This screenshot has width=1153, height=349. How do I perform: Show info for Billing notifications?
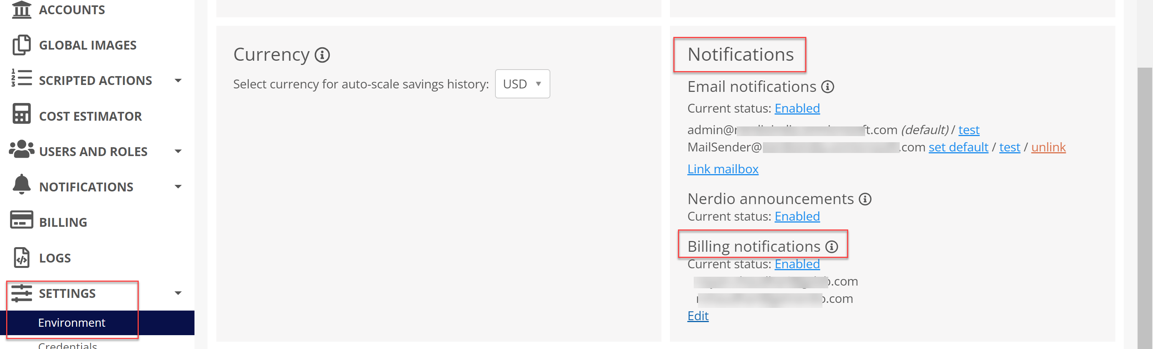click(x=831, y=246)
